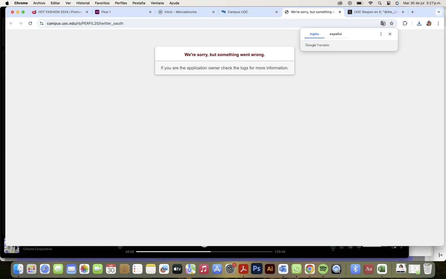Open the Archivo menu
The height and width of the screenshot is (279, 446).
(39, 3)
